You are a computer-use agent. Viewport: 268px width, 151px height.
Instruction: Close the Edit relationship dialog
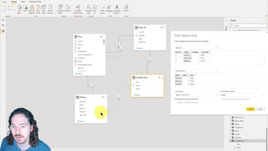click(267, 33)
